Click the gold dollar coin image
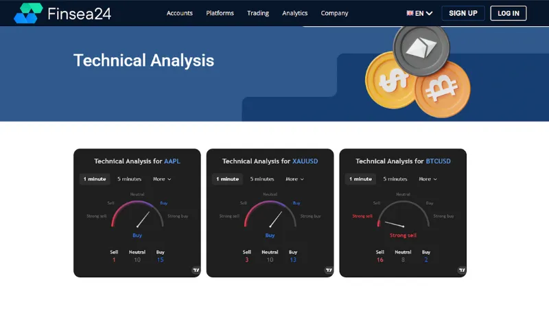549x309 pixels. tap(386, 81)
